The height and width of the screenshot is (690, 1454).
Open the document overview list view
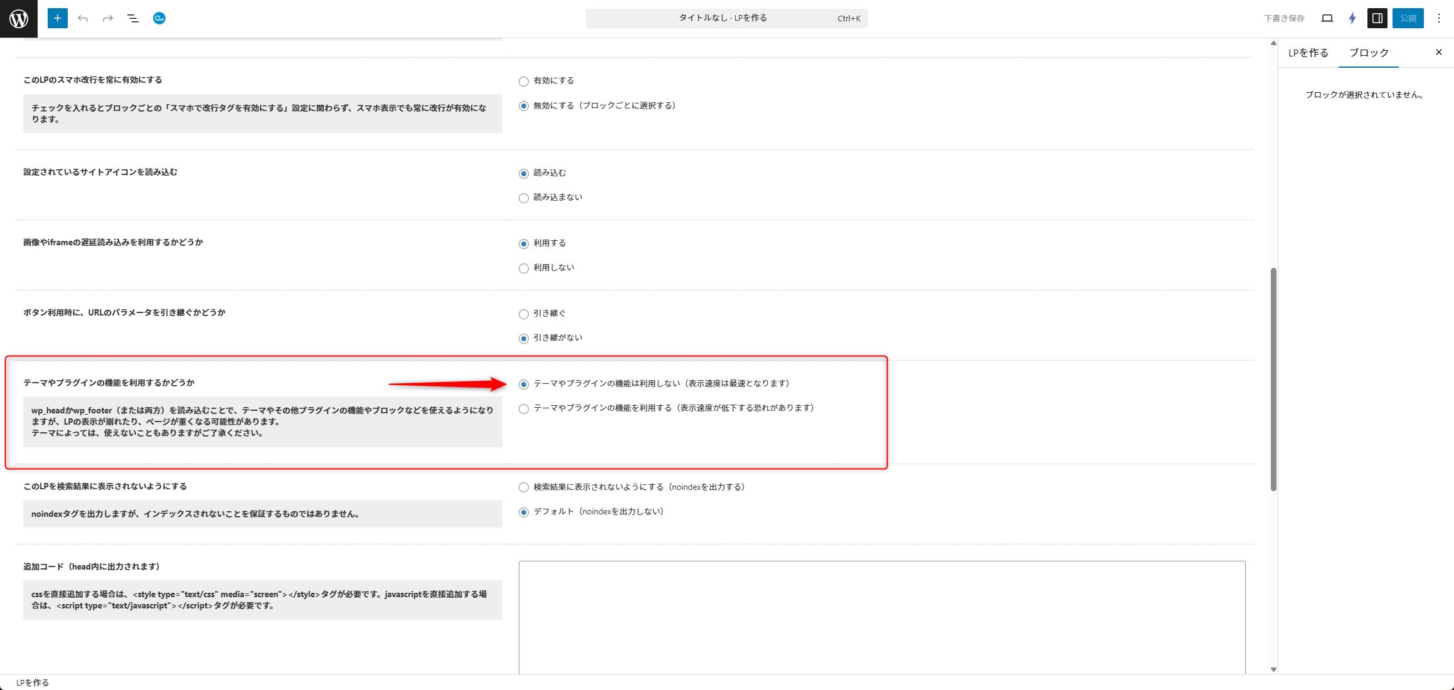133,18
